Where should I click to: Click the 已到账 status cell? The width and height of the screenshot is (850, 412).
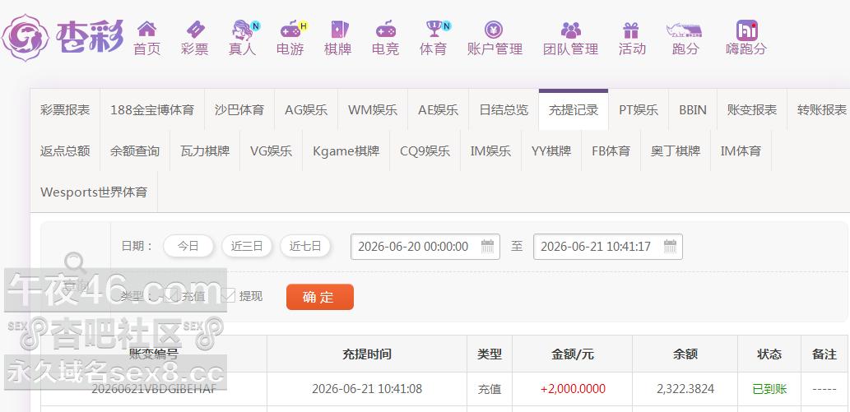pyautogui.click(x=769, y=389)
